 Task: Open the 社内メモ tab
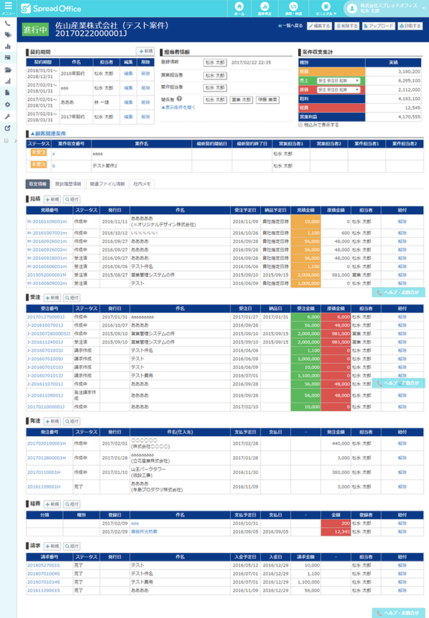142,184
